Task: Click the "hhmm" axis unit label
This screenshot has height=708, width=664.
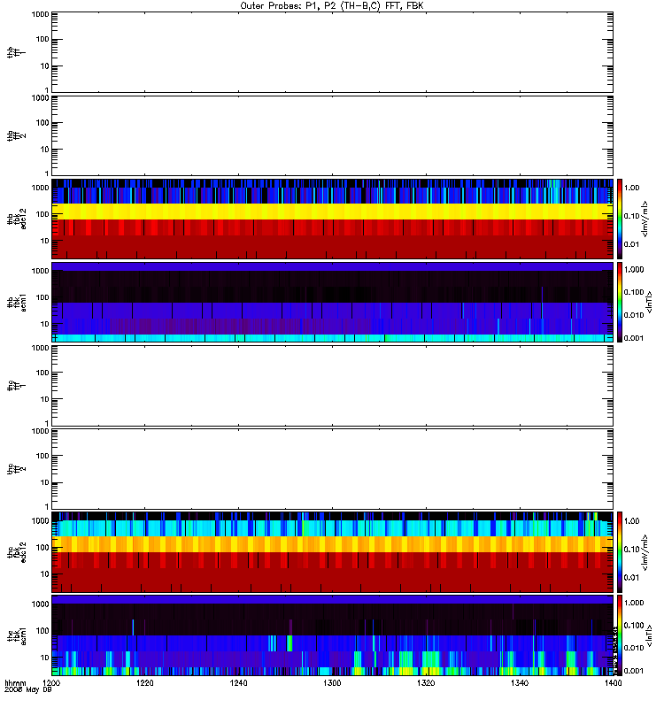Action: 15,683
